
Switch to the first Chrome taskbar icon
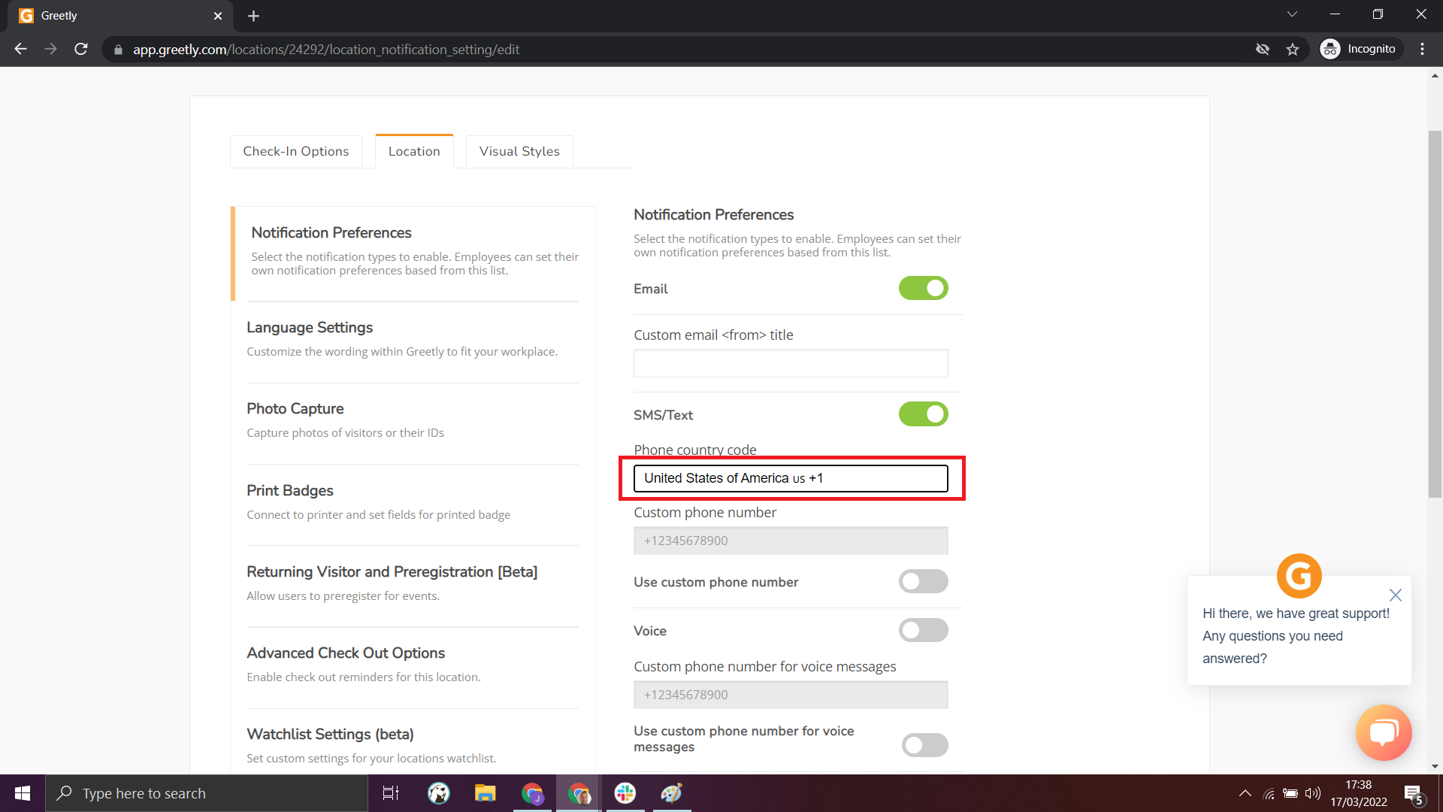coord(532,793)
